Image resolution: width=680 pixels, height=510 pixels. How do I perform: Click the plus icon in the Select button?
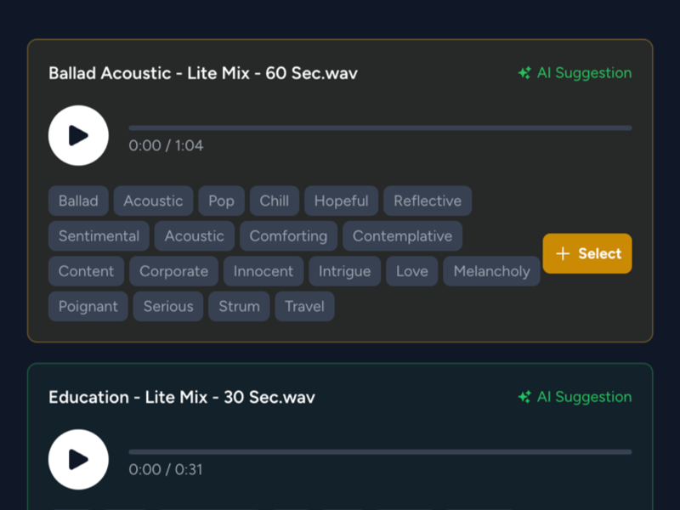[x=563, y=253]
